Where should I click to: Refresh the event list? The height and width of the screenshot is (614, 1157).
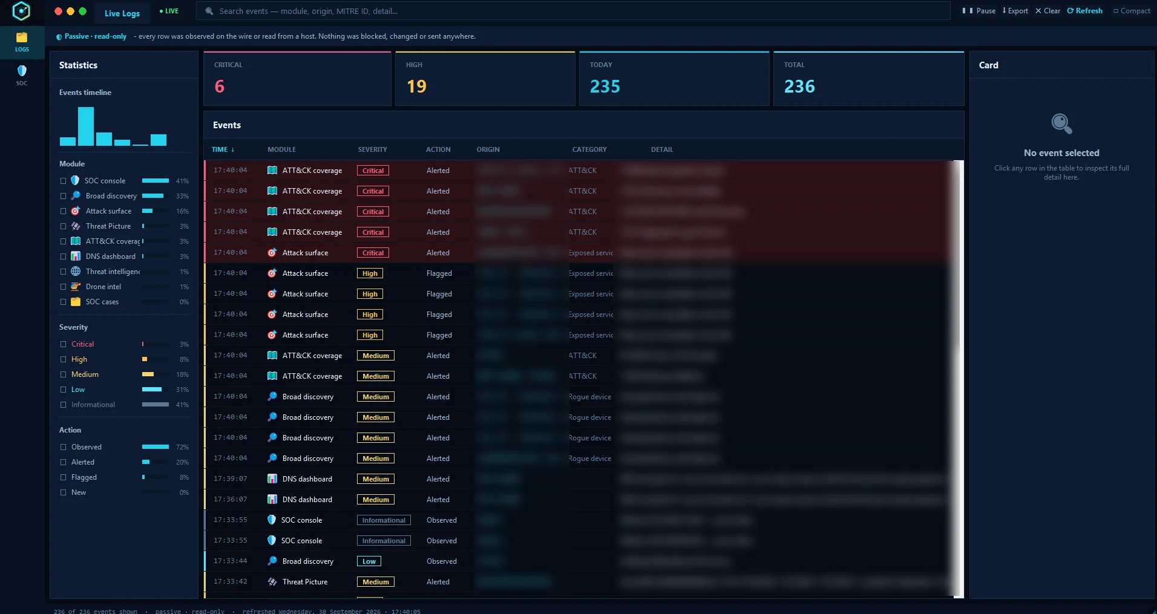pyautogui.click(x=1084, y=11)
